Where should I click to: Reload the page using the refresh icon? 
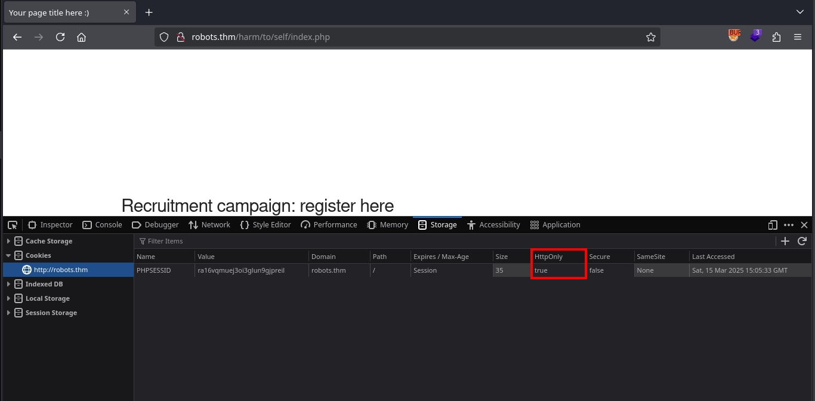pos(60,37)
